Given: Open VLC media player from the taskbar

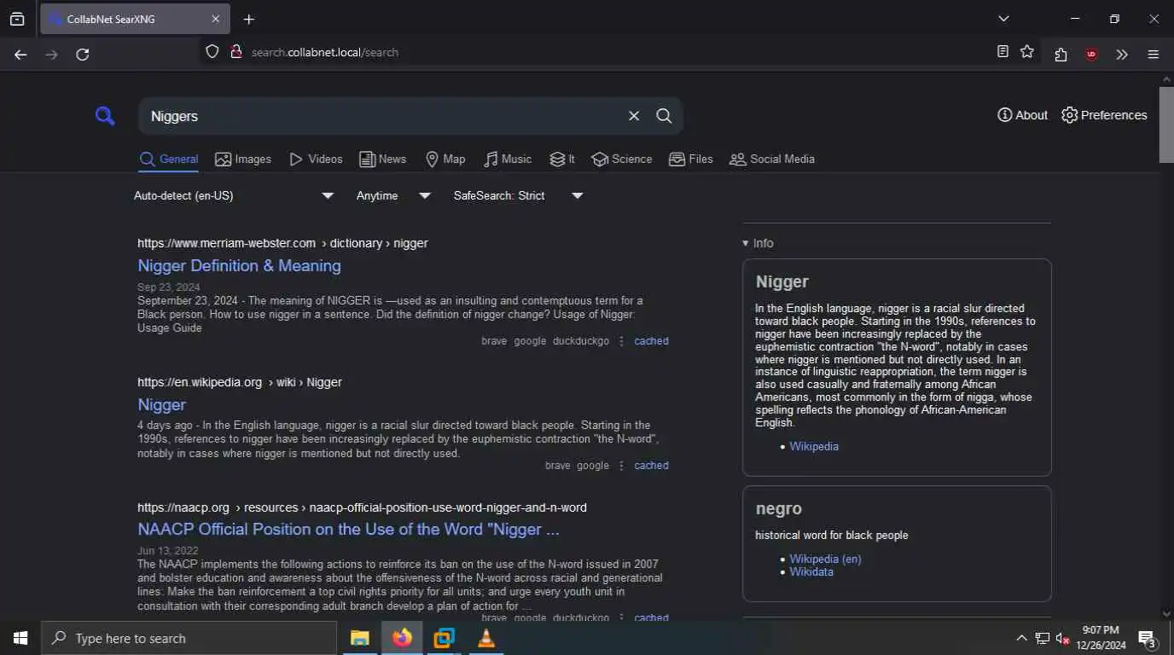Looking at the screenshot, I should click(485, 638).
